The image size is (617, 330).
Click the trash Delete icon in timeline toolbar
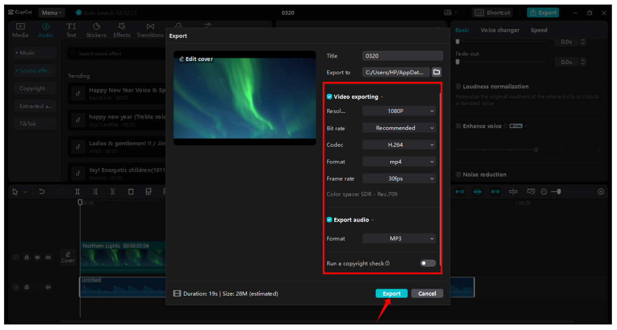[131, 192]
